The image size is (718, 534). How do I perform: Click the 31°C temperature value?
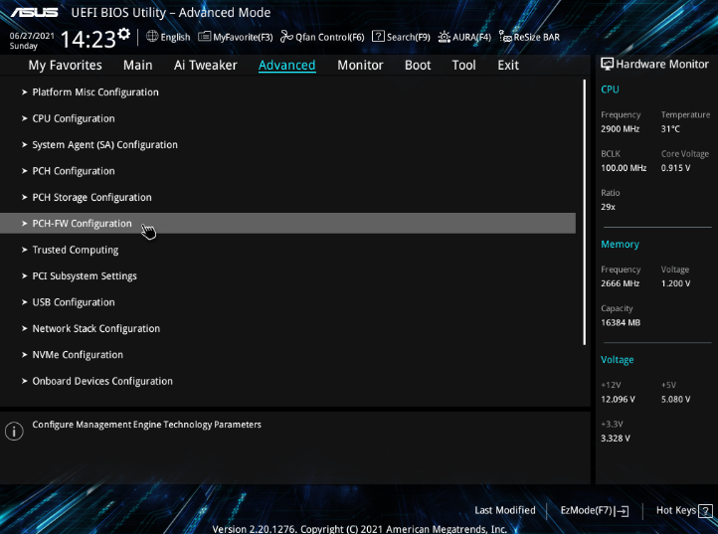[x=670, y=128]
